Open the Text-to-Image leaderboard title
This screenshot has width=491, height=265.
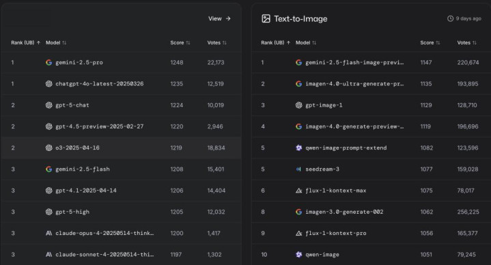point(300,19)
